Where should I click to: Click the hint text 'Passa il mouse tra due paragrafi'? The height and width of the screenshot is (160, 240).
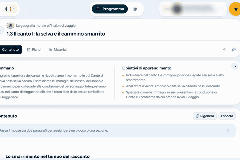click(54, 130)
